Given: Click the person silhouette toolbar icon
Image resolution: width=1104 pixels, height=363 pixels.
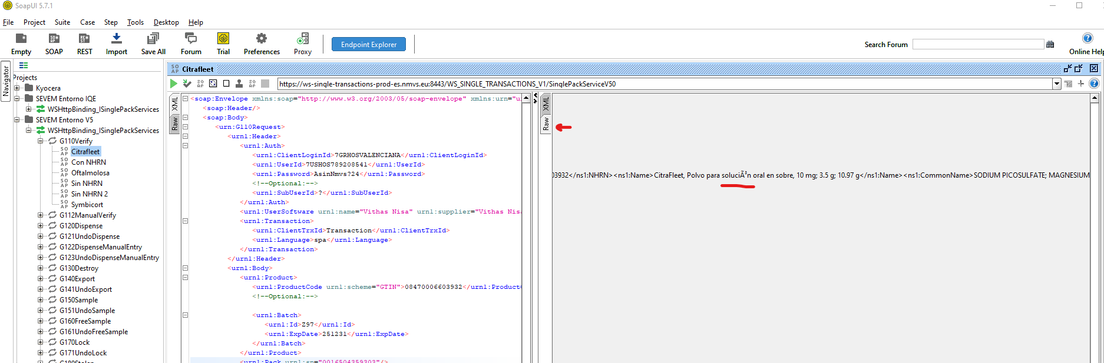Looking at the screenshot, I should coord(239,84).
